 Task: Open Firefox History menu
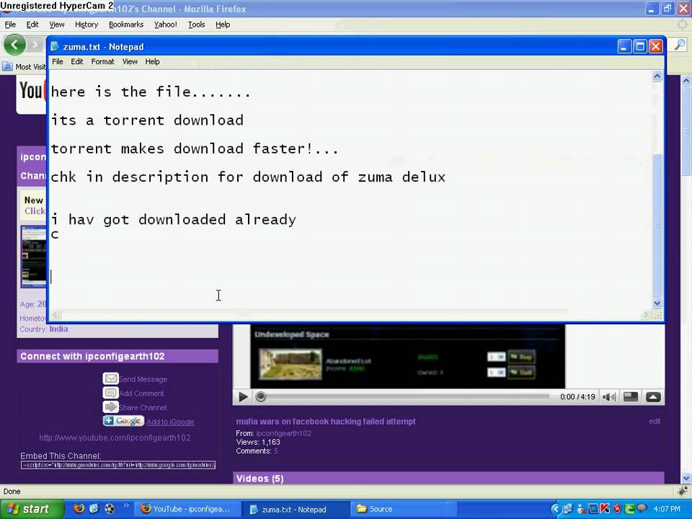86,25
